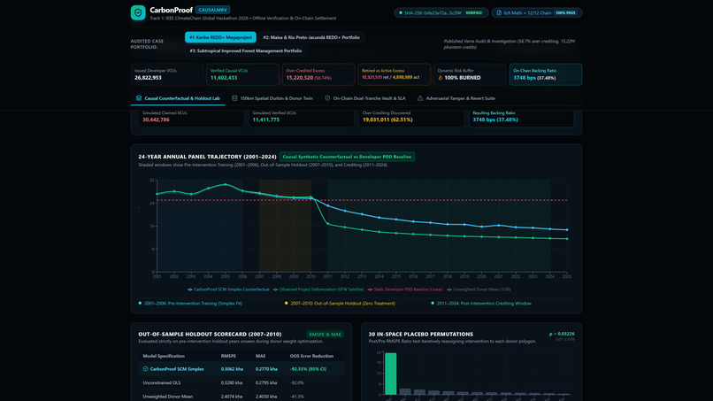Click the OOS Error Reduction column header
This screenshot has height=401, width=713.
tap(311, 356)
